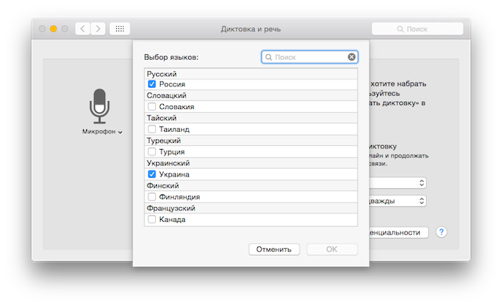Focus the Поиск field in language dialog
Viewport: 502px width, 306px height.
(x=310, y=57)
